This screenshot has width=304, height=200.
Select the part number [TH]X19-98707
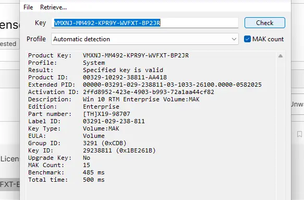click(x=106, y=114)
